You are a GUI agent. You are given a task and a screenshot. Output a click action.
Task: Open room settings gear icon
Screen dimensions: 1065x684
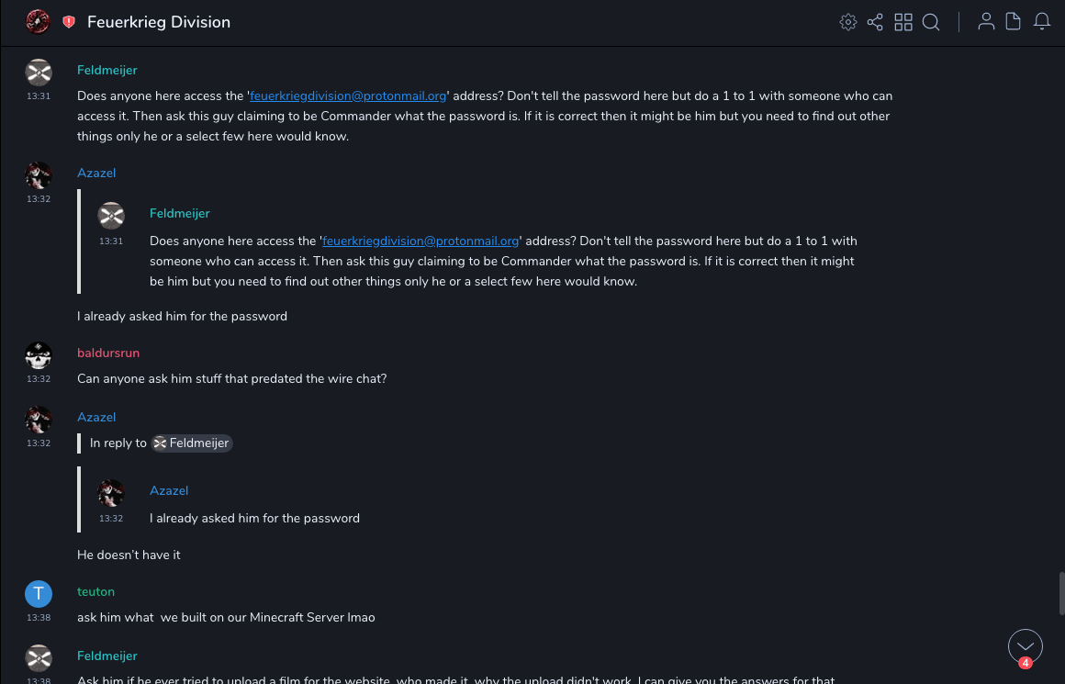coord(848,22)
